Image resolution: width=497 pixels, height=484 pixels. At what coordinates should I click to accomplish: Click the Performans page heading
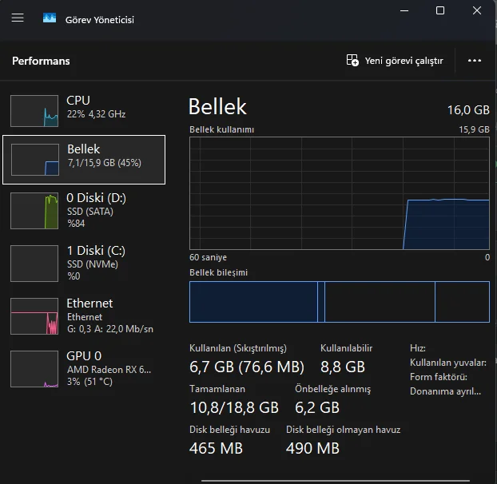click(41, 61)
